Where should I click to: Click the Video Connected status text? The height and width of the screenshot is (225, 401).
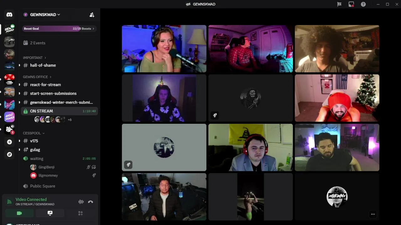tap(31, 199)
